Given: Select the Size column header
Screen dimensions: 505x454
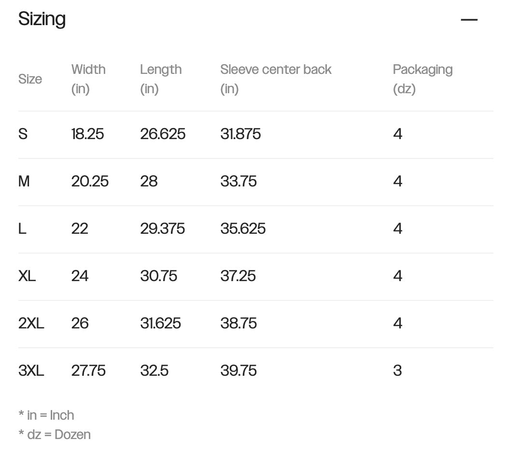Looking at the screenshot, I should pos(30,79).
